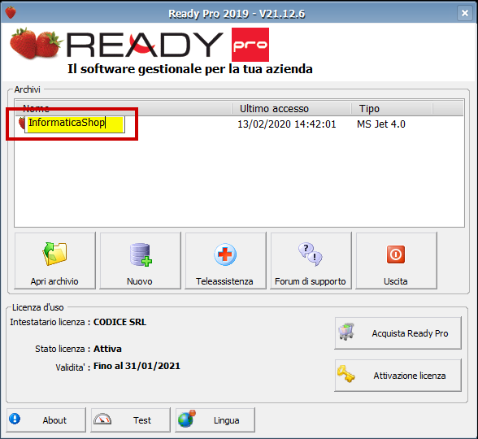Click the Tipo column header
Screen dimensions: 478x439
[392, 108]
